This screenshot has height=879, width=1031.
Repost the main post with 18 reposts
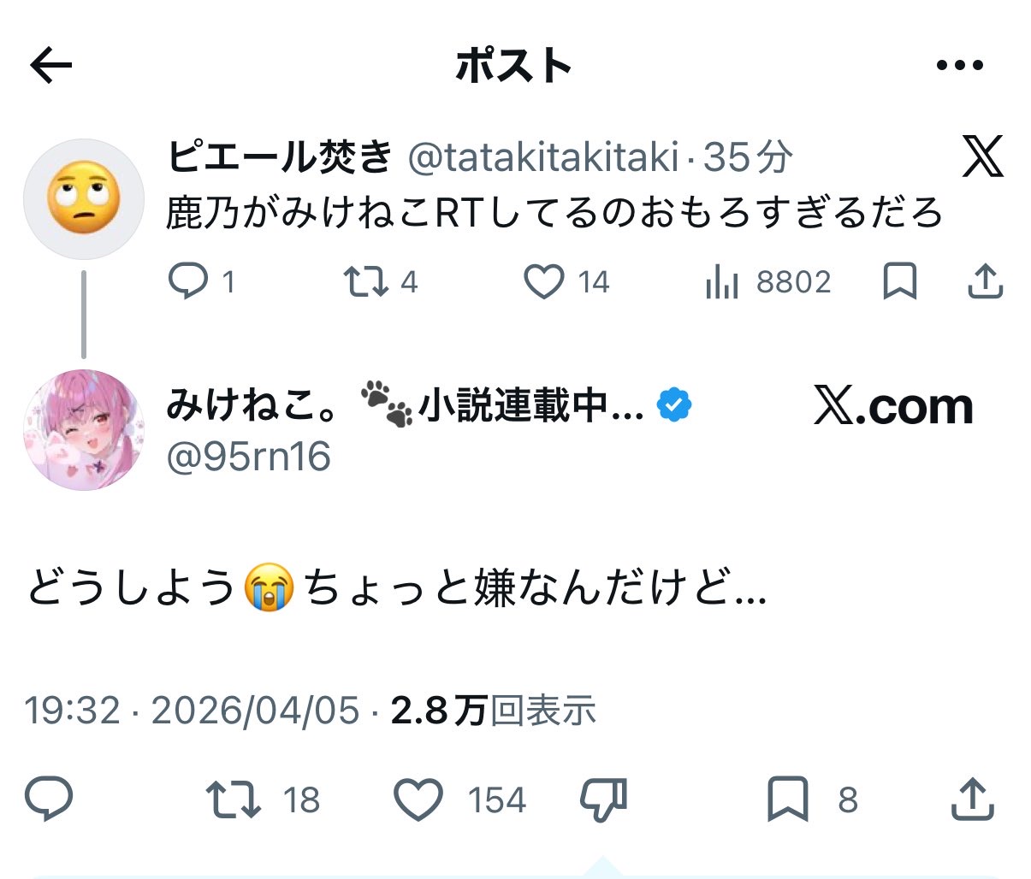pyautogui.click(x=234, y=799)
